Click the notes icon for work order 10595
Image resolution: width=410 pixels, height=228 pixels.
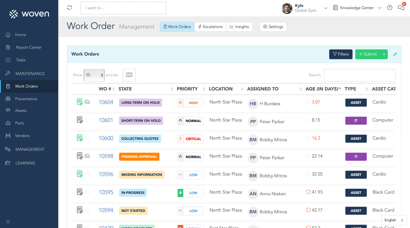[80, 192]
